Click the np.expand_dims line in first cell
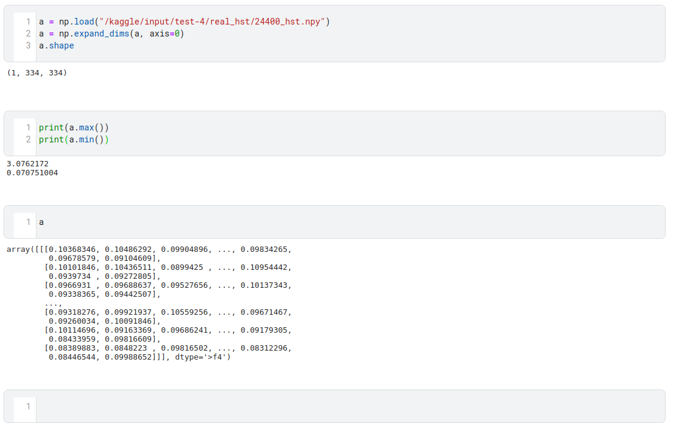The height and width of the screenshot is (423, 683). [111, 34]
